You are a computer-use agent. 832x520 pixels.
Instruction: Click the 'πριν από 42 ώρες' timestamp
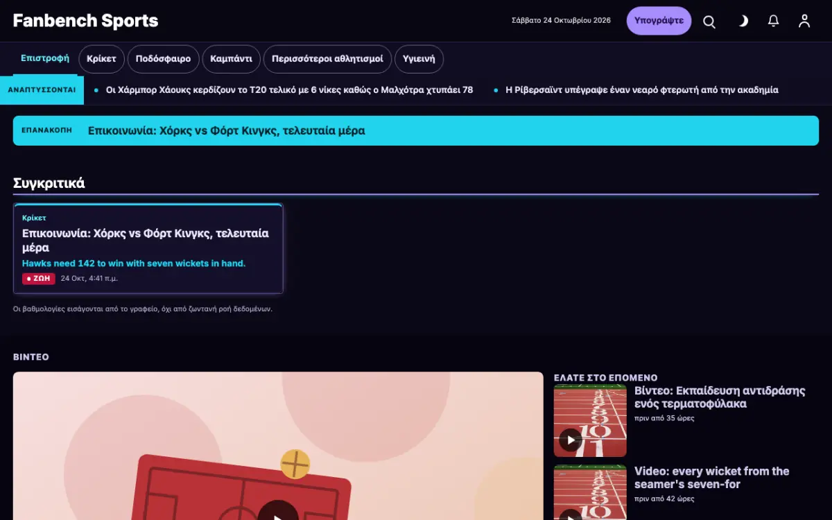pos(664,499)
